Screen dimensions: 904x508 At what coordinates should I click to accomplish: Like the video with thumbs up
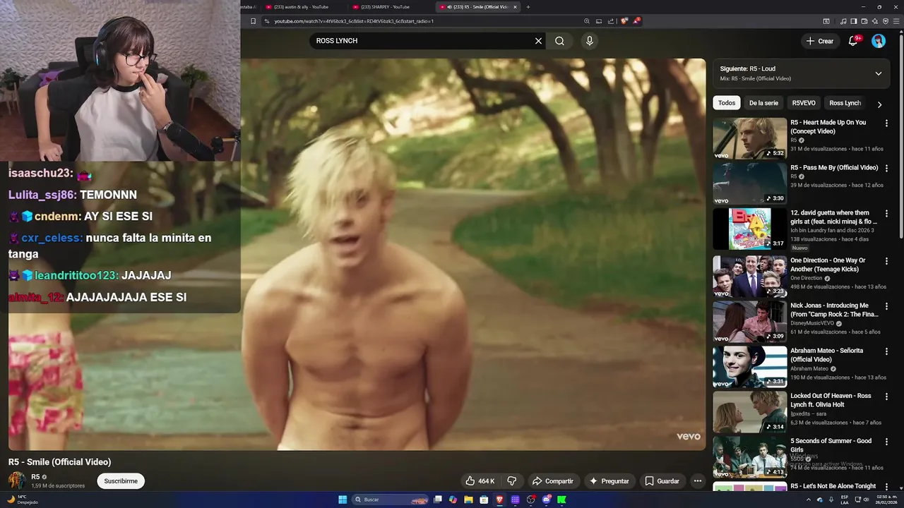point(480,481)
